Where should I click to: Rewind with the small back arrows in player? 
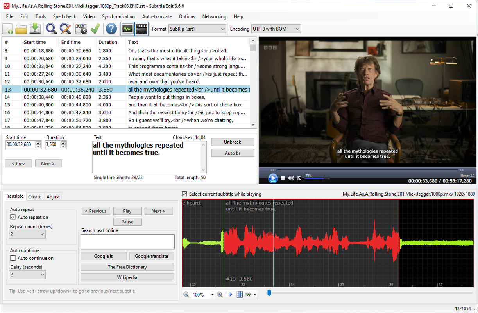coord(272,170)
